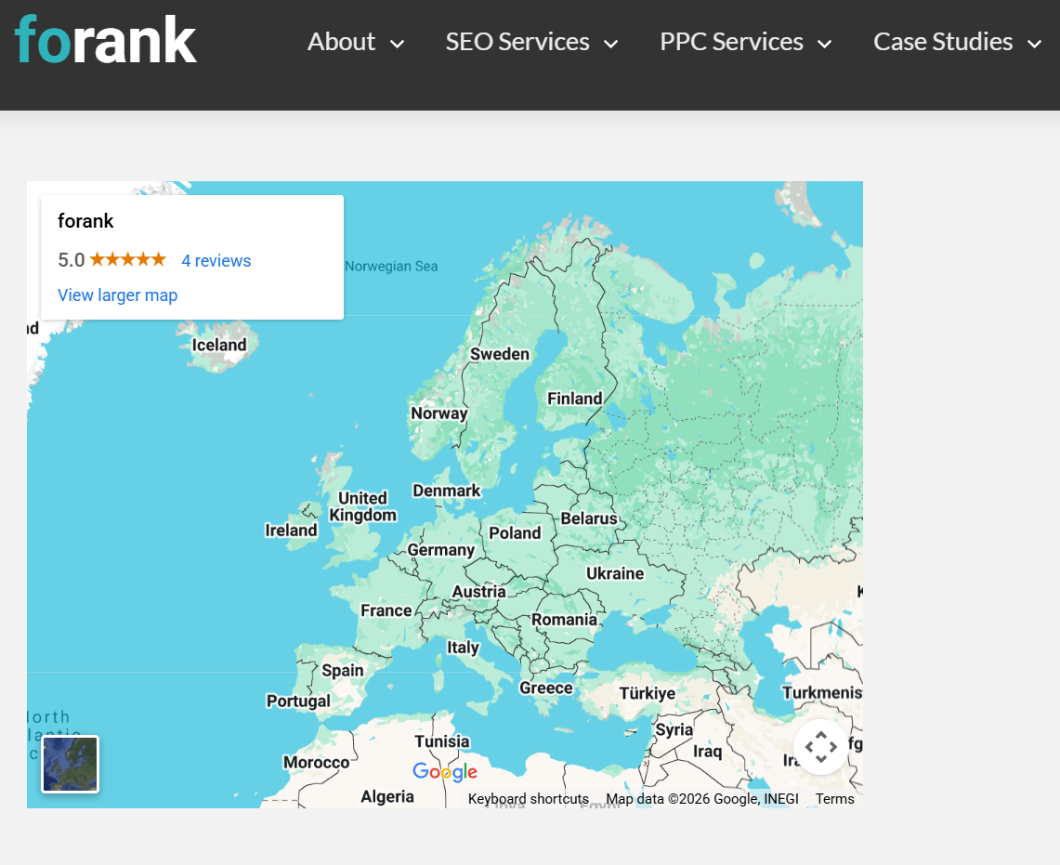The width and height of the screenshot is (1060, 865).
Task: Click the Map data ©2026 Google attribution
Action: click(x=701, y=798)
